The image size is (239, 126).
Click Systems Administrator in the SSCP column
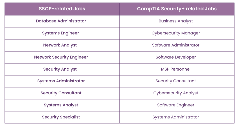(61, 81)
